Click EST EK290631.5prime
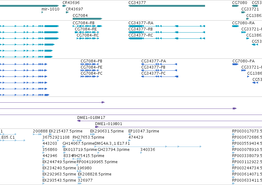 point(107,131)
